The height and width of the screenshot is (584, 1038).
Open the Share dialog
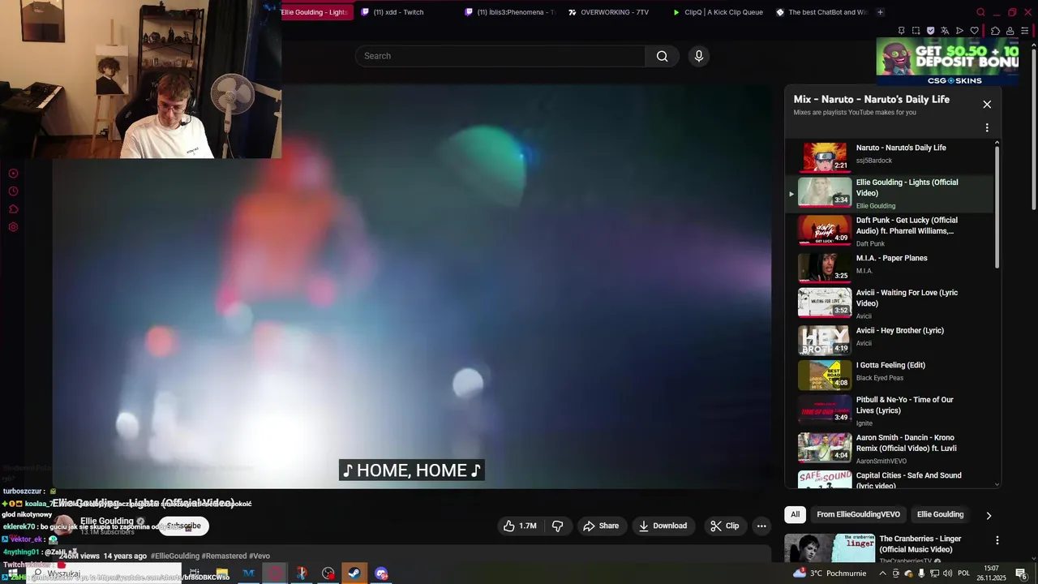[601, 526]
